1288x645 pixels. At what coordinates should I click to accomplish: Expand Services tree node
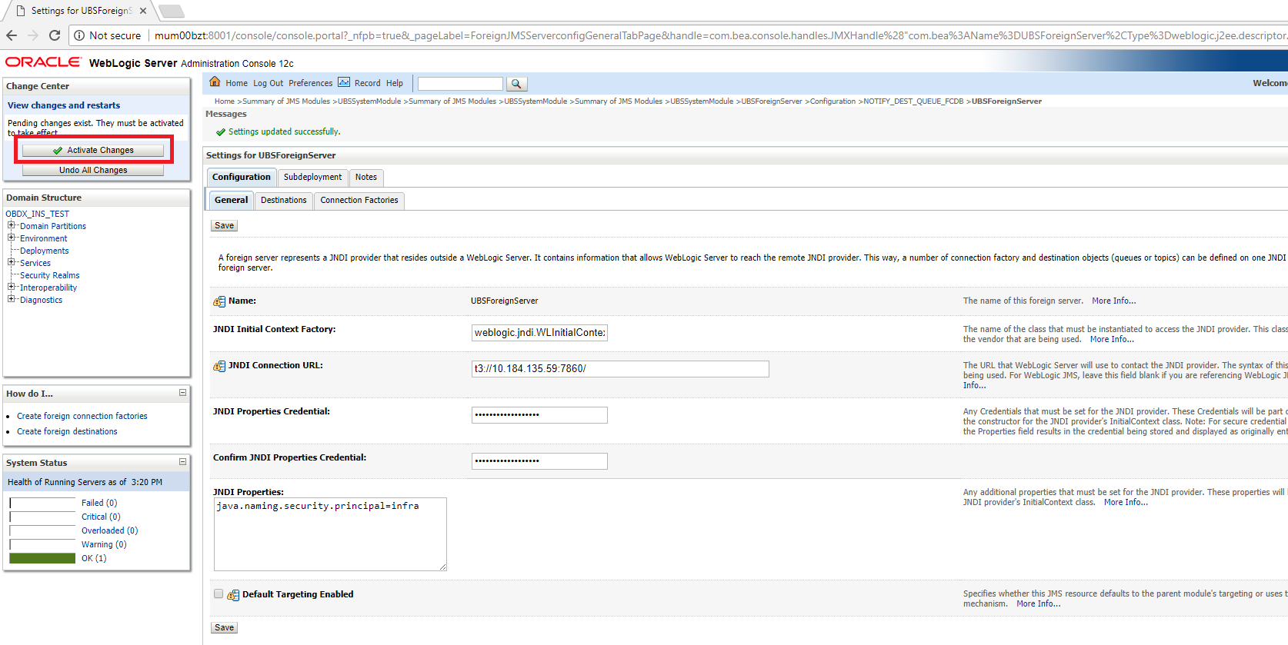(12, 262)
